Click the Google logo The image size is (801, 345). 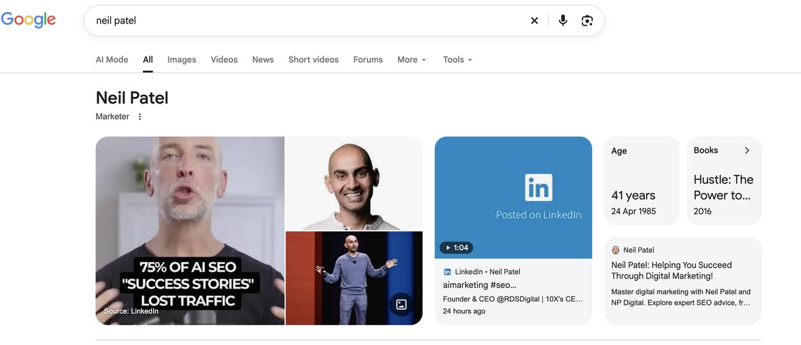(28, 20)
